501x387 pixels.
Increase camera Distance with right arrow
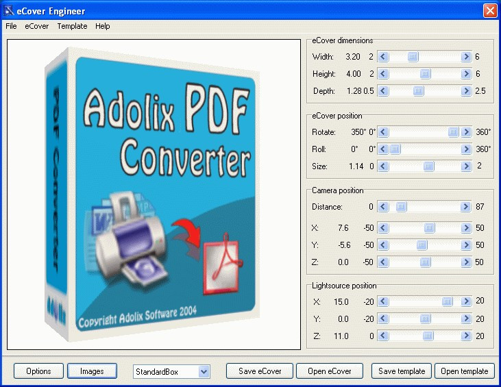466,207
